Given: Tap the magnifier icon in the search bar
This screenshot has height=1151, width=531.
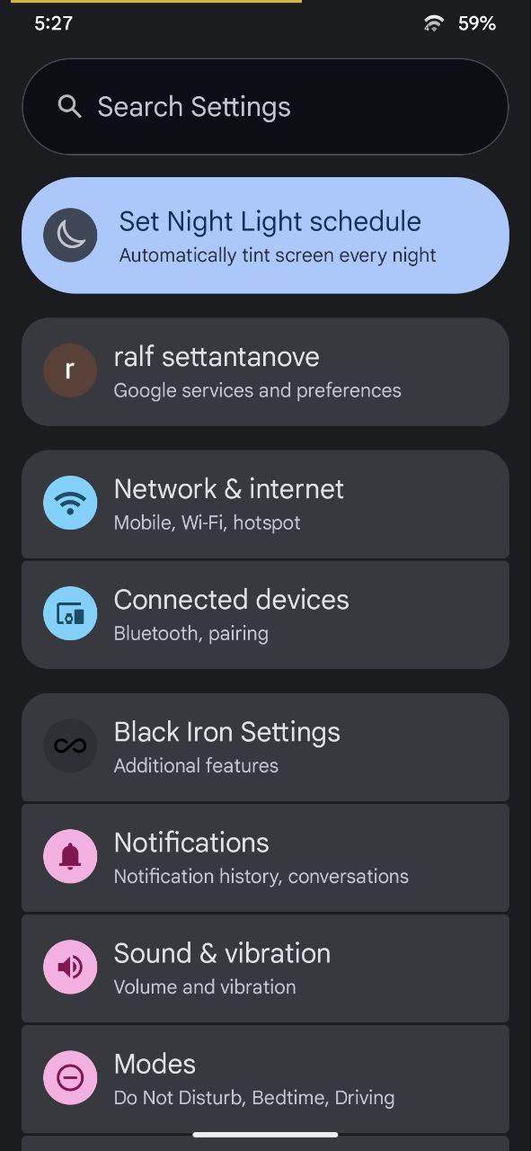Looking at the screenshot, I should click(69, 106).
